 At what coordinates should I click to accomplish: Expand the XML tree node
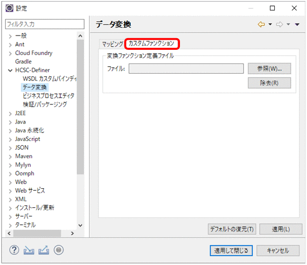(x=10, y=199)
